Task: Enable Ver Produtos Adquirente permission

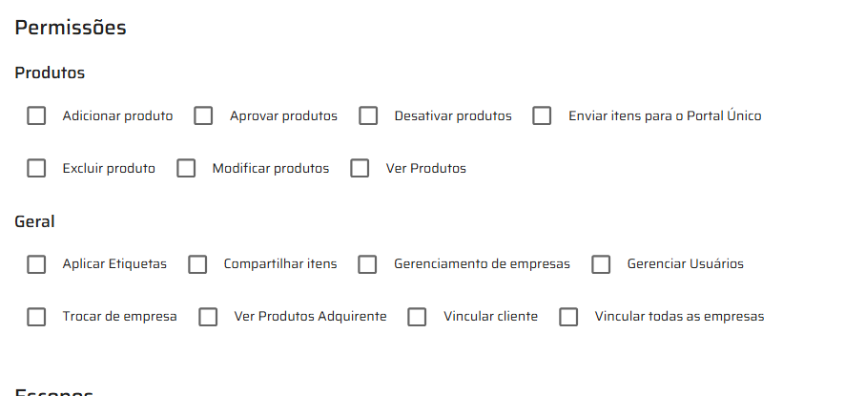Action: [x=208, y=317]
